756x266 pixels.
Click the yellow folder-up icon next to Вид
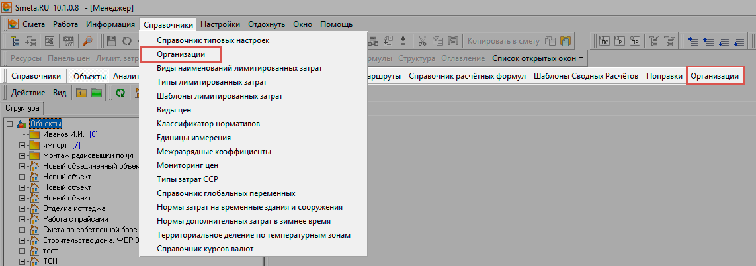click(81, 93)
